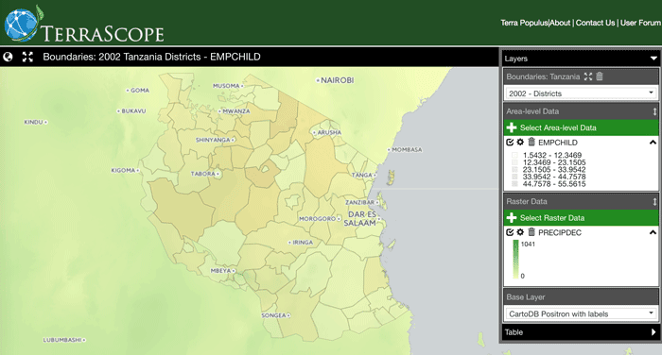Click the PRECIPDEC green gradient ramp
Viewport: 662px width, 355px height.
(x=515, y=260)
